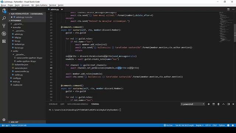This screenshot has height=133, width=236.
Task: Open the Search view in activity bar
Action: click(4, 18)
